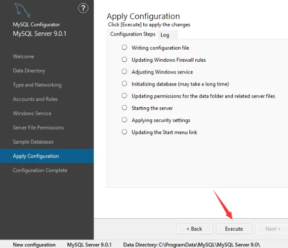Click 'Click [Execute] to apply the changes' text
The image size is (288, 248).
click(149, 25)
